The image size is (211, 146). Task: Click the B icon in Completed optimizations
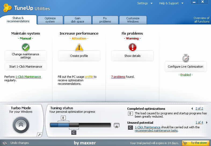pyautogui.click(x=130, y=114)
